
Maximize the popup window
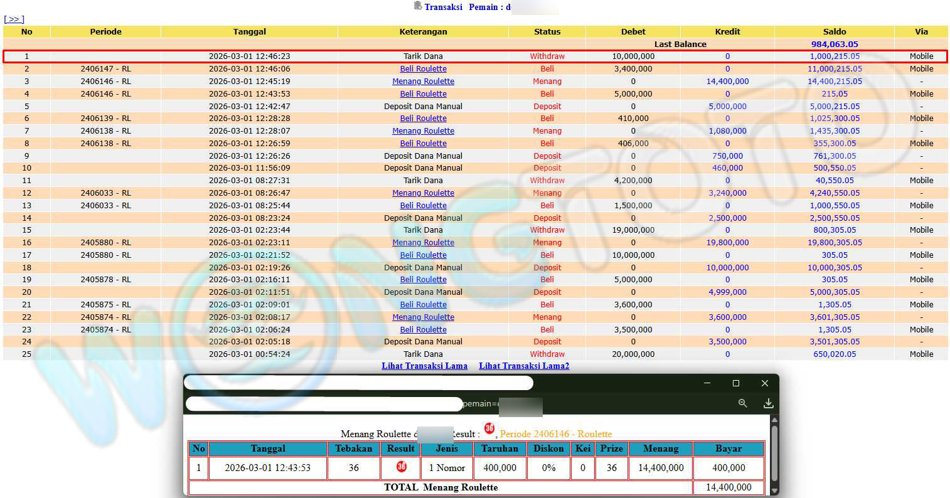pos(736,383)
